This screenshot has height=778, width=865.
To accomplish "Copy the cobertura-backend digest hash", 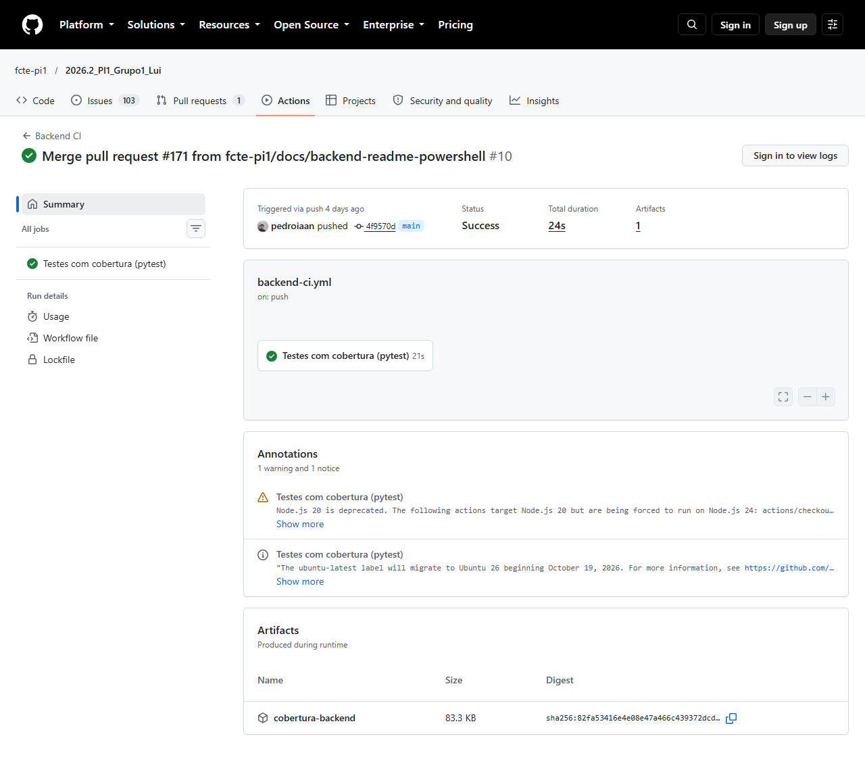I will click(x=731, y=719).
